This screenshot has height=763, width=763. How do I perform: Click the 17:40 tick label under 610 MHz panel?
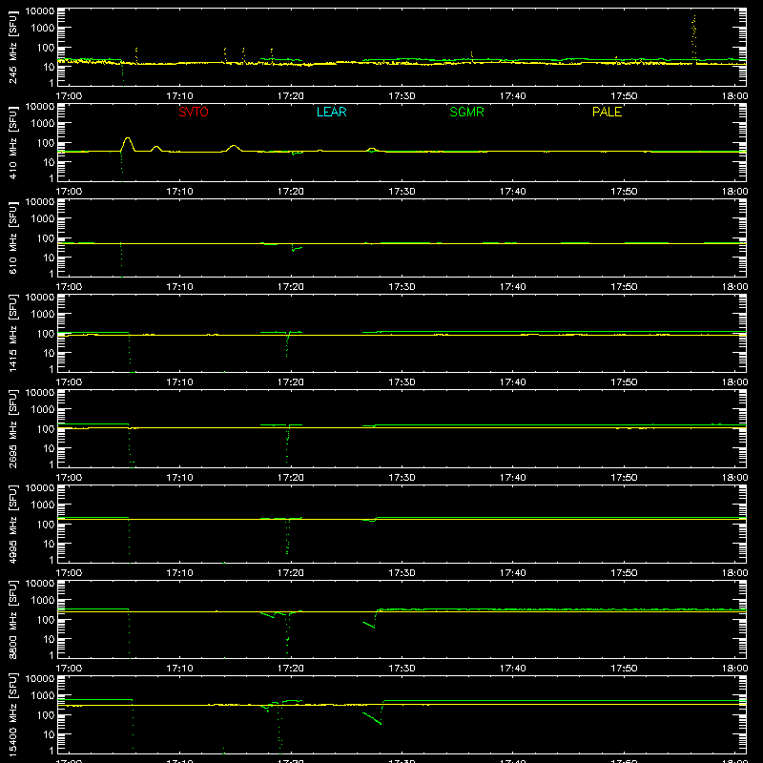(512, 287)
